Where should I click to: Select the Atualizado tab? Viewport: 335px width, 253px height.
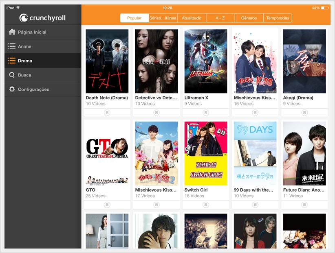click(192, 18)
